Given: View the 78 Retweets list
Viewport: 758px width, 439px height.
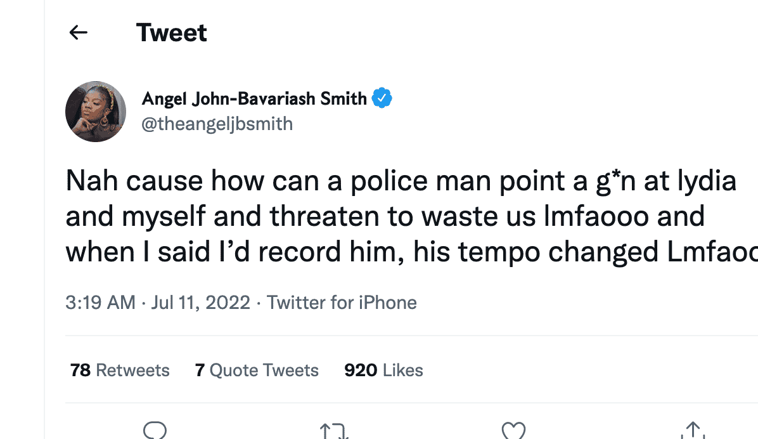Looking at the screenshot, I should (x=120, y=370).
